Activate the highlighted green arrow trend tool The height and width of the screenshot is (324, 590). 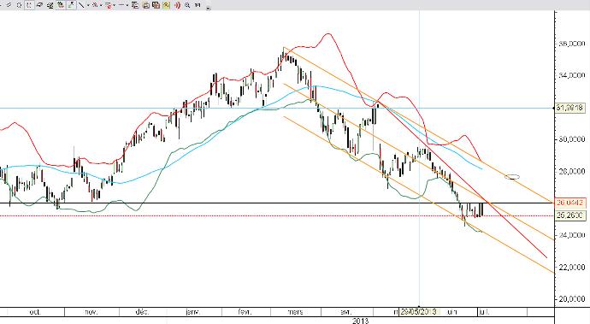(x=71, y=5)
